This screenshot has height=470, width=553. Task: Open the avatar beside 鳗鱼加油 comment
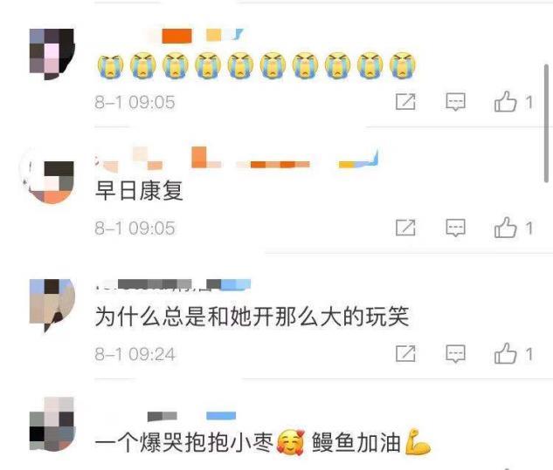pyautogui.click(x=52, y=425)
